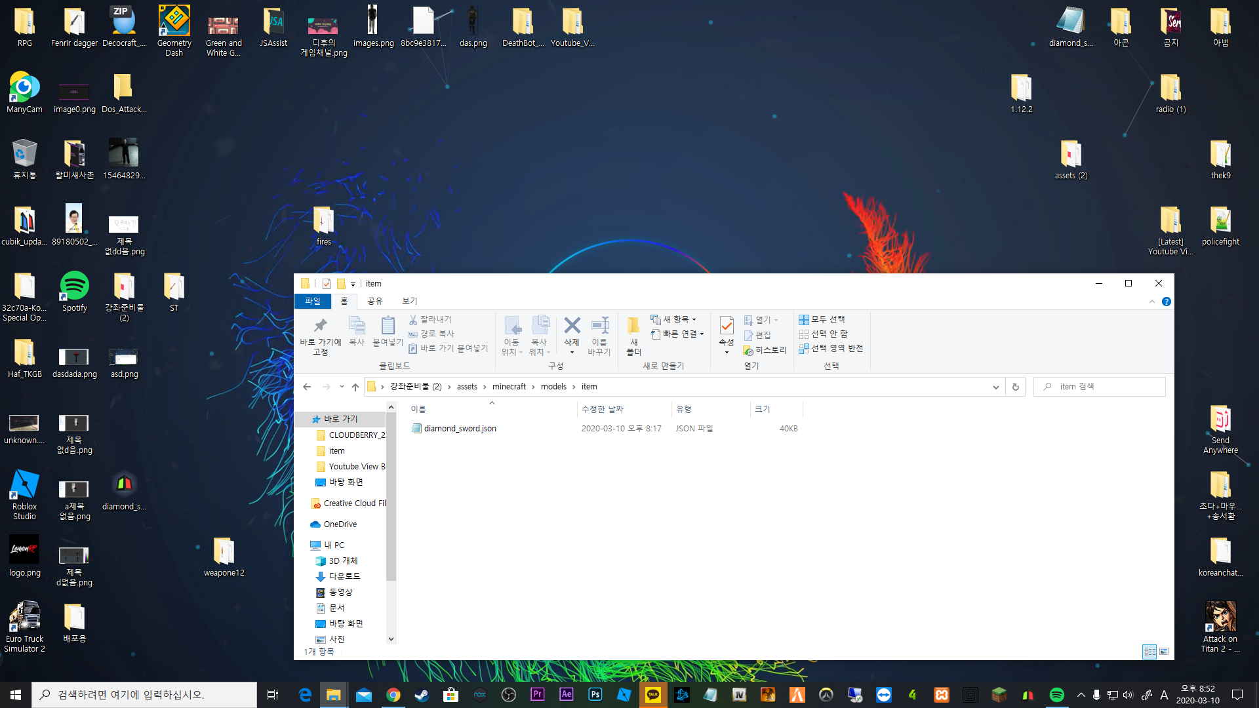Open Geometry Dash desktop icon
The width and height of the screenshot is (1259, 708).
tap(174, 31)
